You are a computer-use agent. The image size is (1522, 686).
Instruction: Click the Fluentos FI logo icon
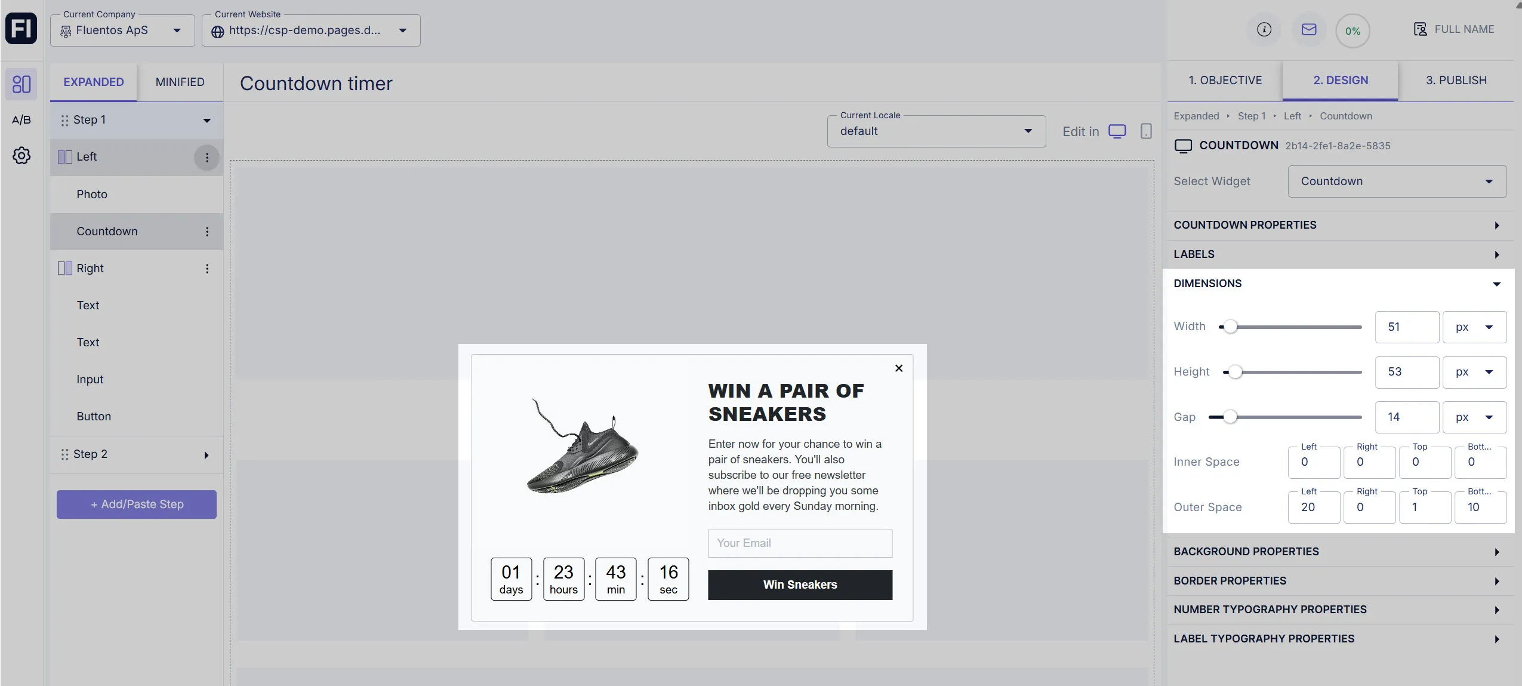[x=21, y=28]
